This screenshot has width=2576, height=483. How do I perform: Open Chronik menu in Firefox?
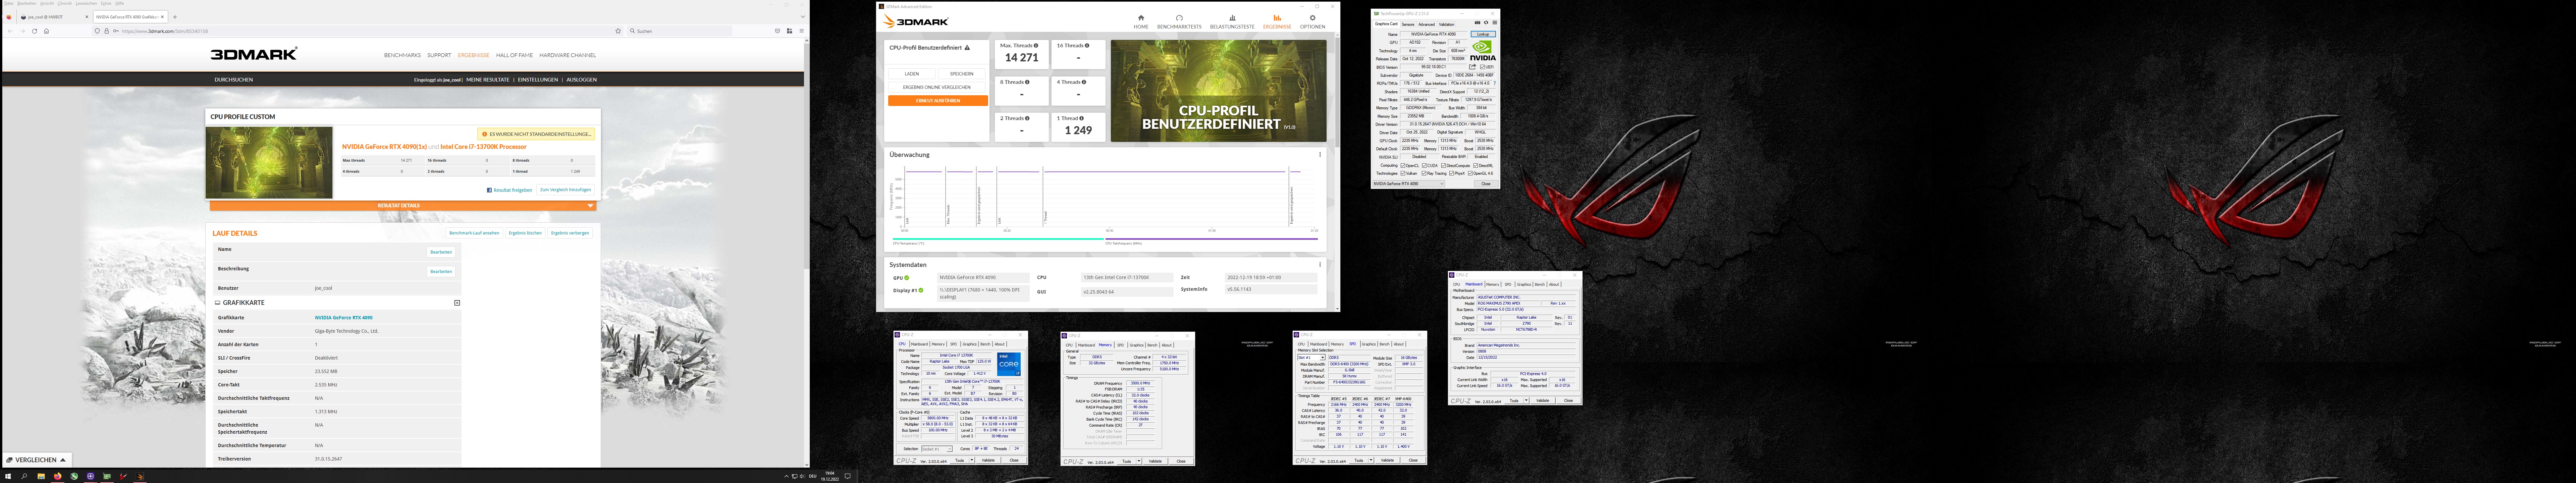click(65, 3)
